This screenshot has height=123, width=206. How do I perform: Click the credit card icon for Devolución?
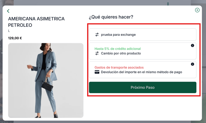coord(97,72)
